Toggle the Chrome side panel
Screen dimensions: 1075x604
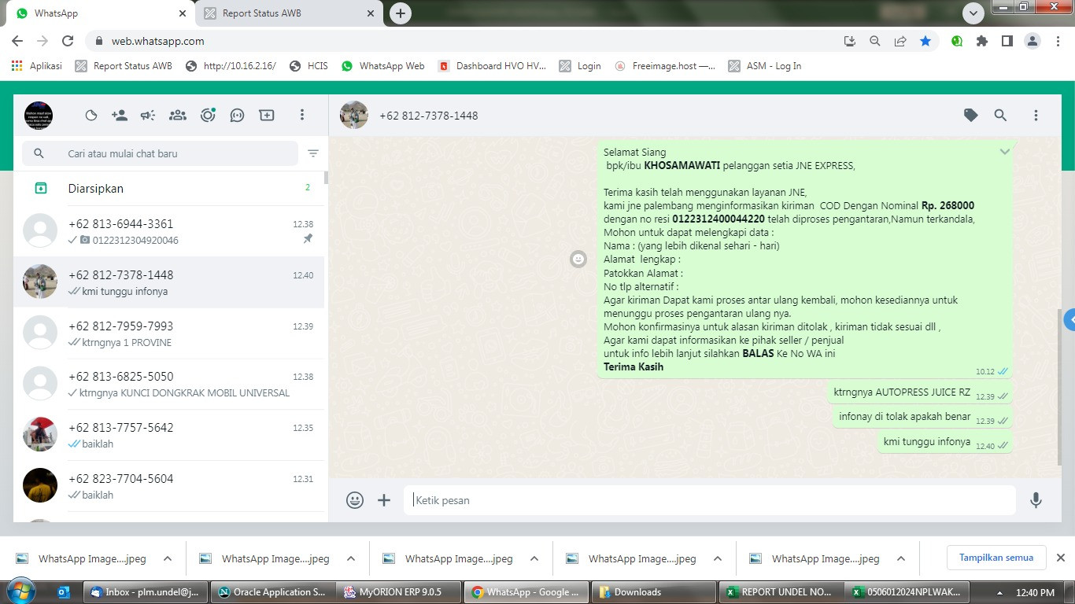click(1007, 41)
